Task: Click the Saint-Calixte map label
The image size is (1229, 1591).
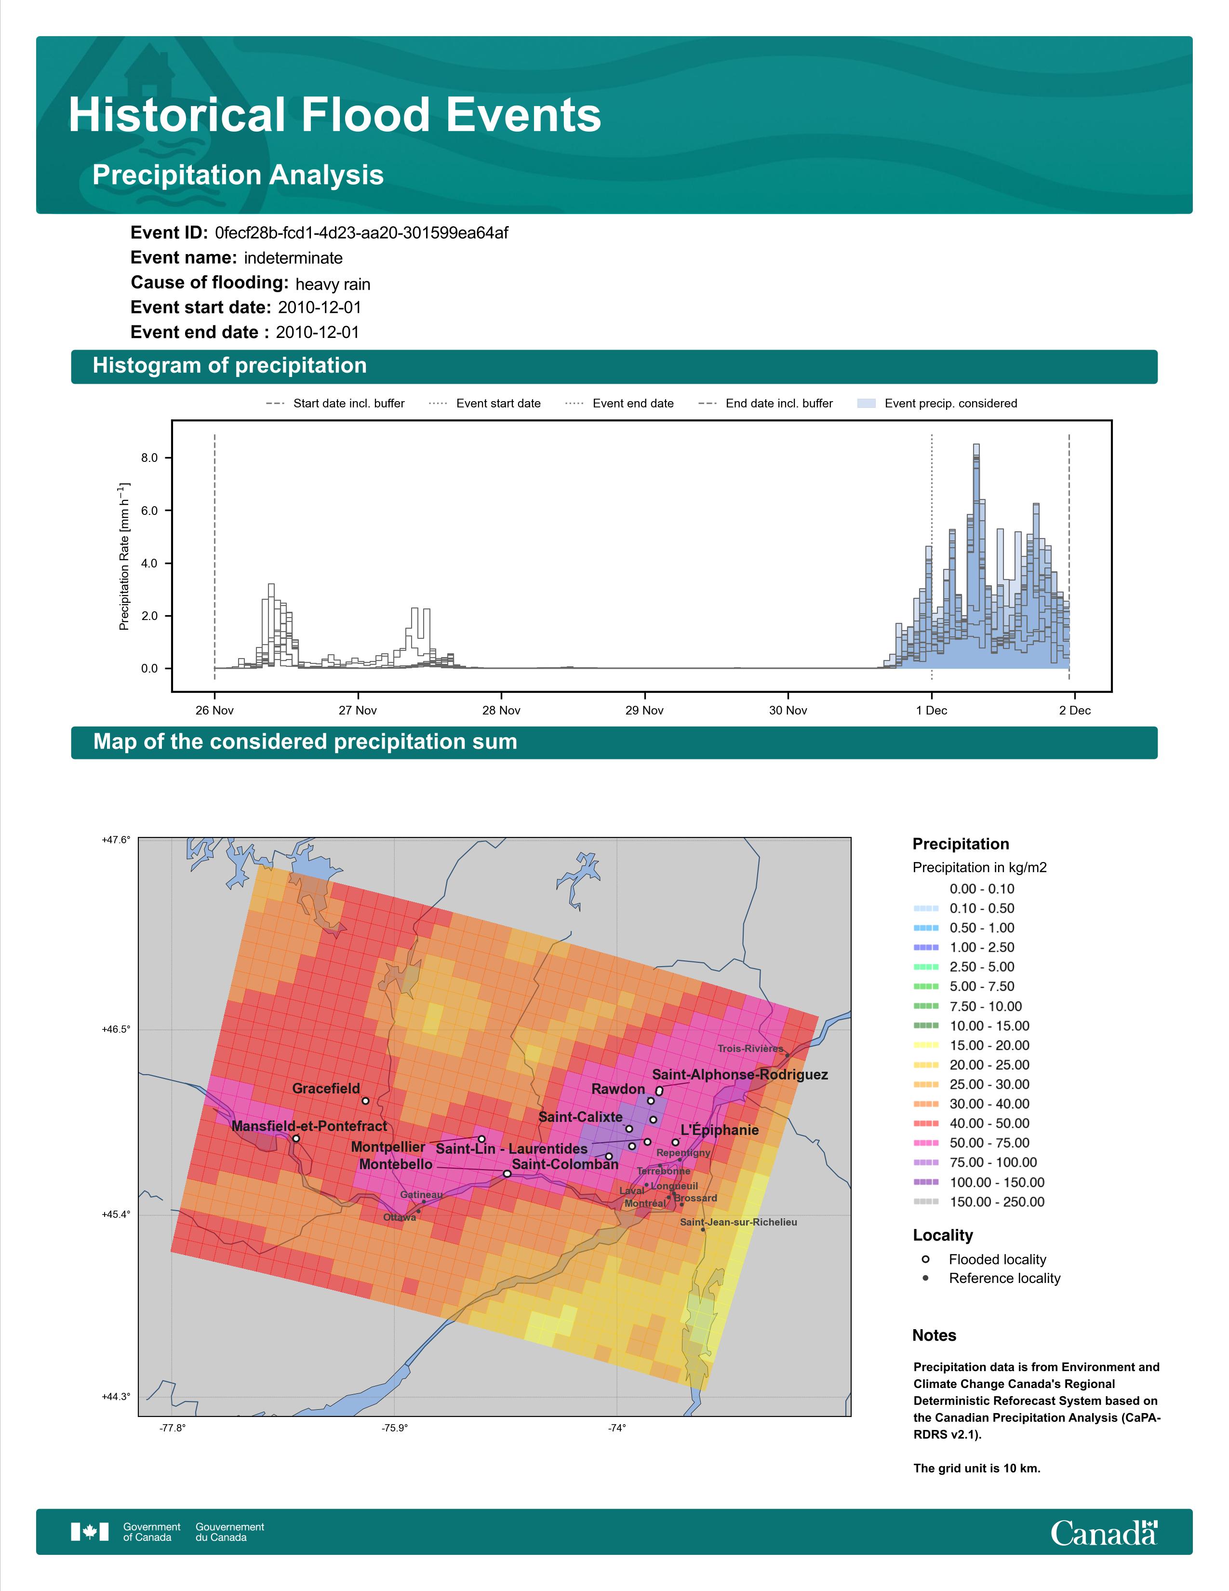Action: point(580,1117)
